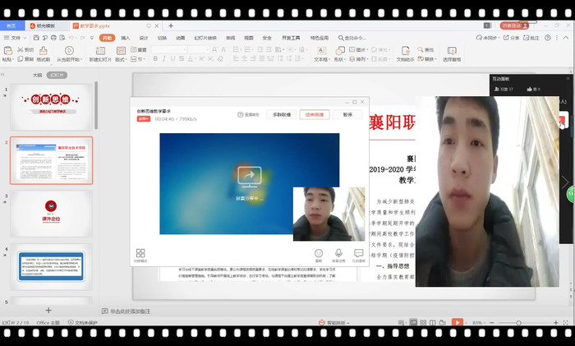
Task: Open the font size combo box
Action: (x=199, y=49)
